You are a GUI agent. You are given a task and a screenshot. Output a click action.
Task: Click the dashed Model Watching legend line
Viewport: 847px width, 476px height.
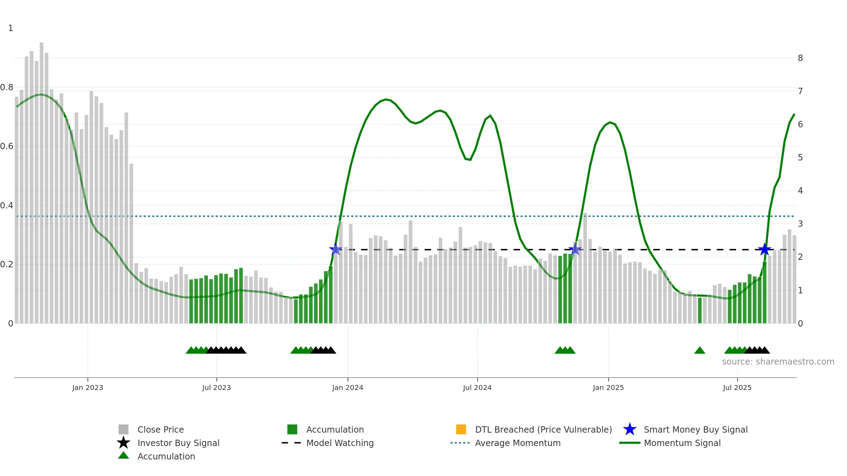[292, 443]
